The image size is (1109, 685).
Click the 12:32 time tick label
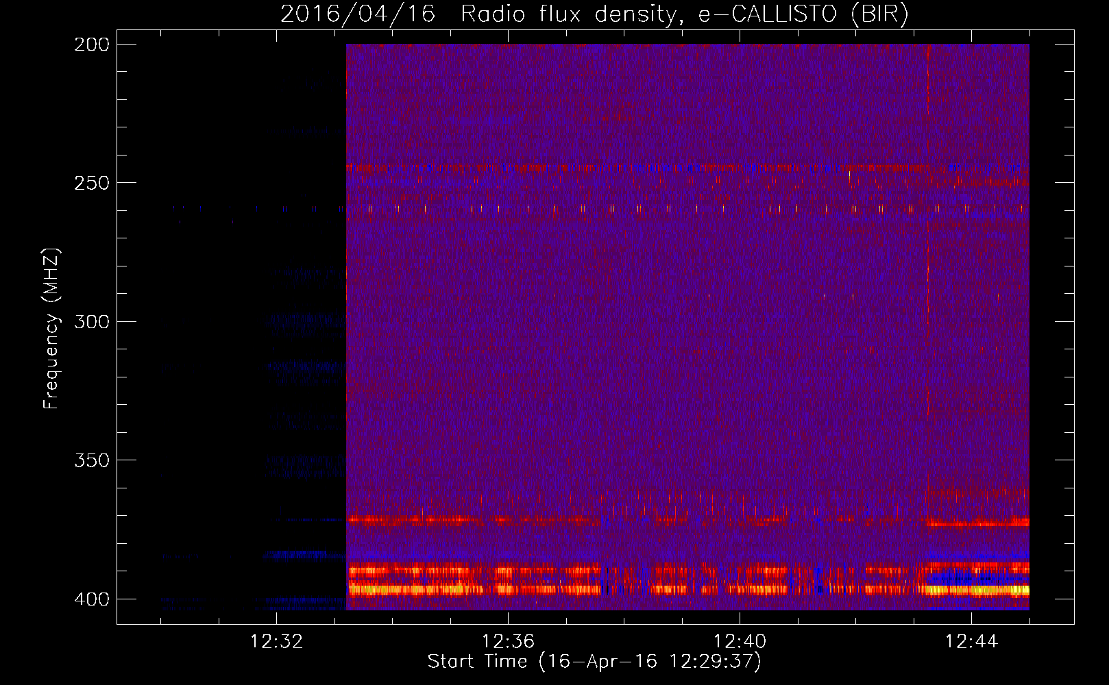point(276,642)
